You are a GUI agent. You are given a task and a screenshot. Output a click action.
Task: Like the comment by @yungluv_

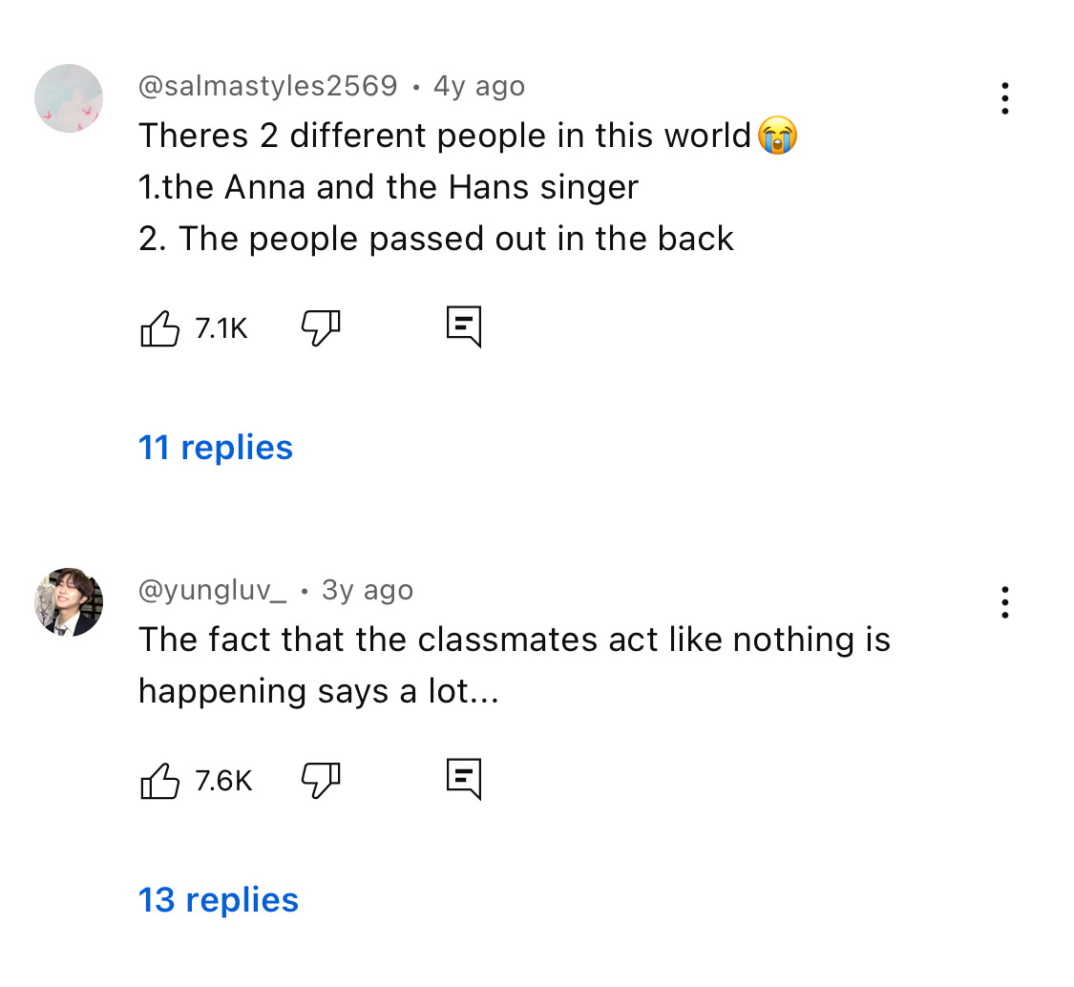(x=160, y=782)
